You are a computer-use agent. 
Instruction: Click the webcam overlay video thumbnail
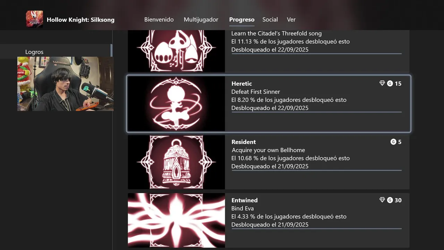point(65,84)
